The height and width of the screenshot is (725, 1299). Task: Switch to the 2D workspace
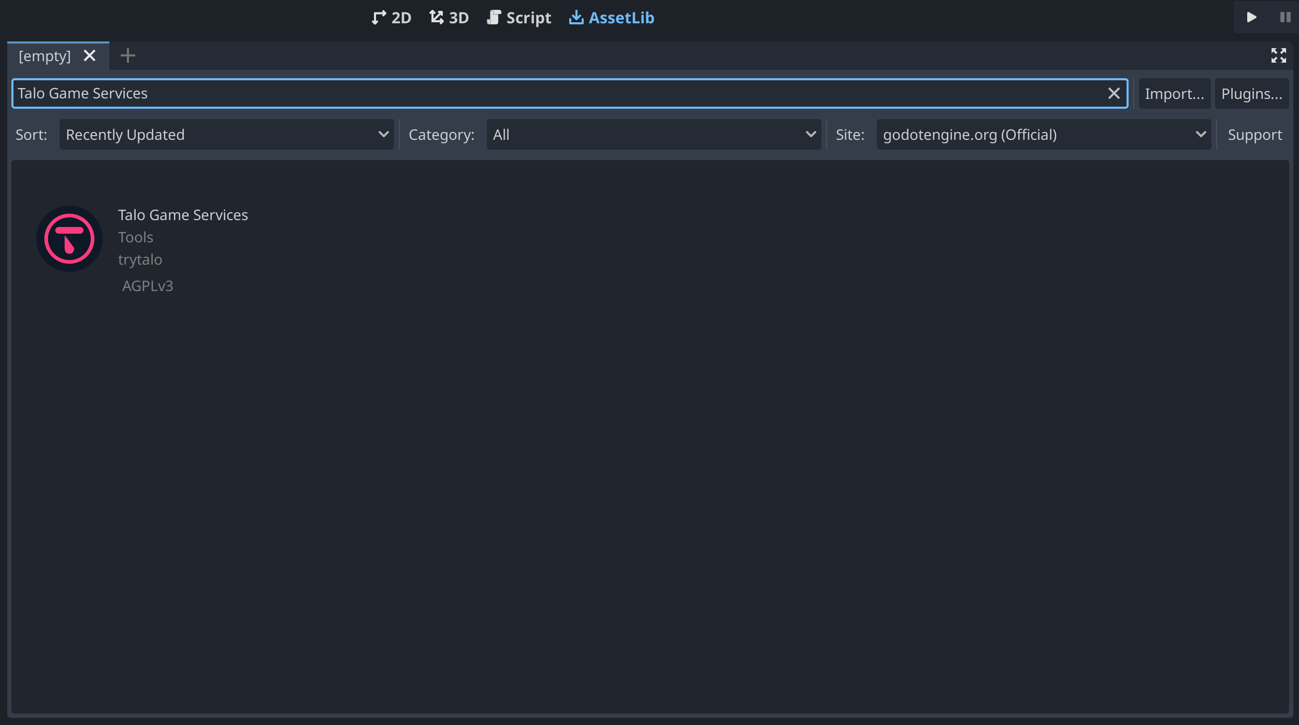tap(392, 18)
